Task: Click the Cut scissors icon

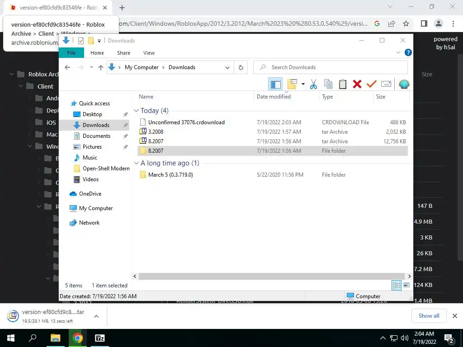Action: point(313,84)
